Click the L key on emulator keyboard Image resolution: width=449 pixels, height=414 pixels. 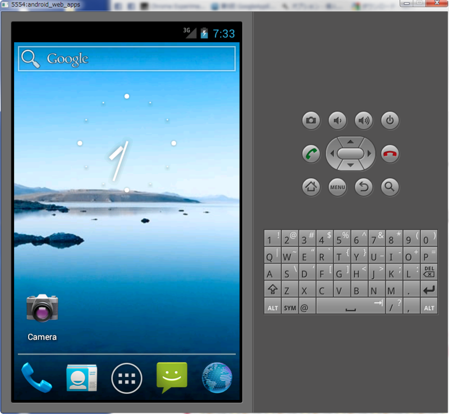coord(411,272)
